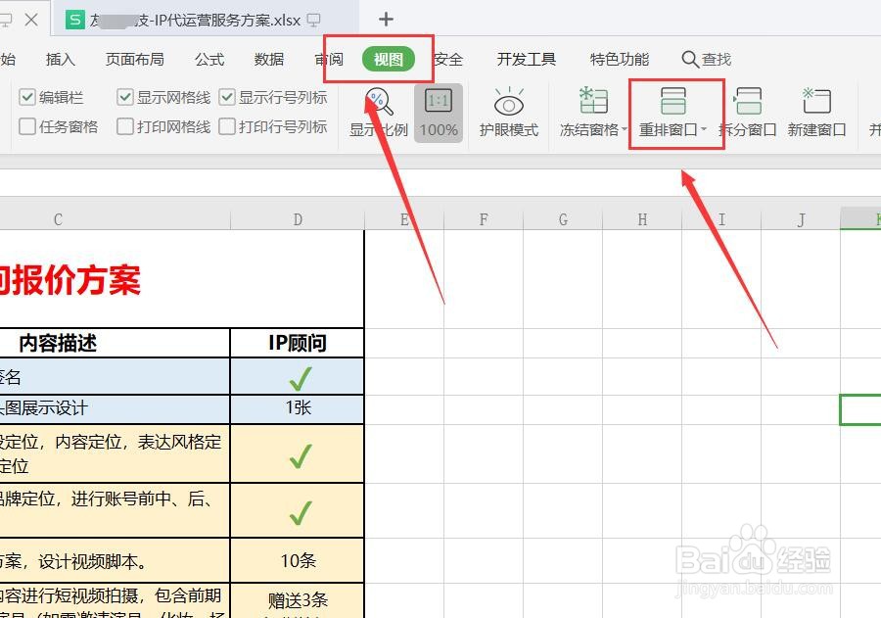Expand the 重排窗口 dropdown menu
Screen dimensions: 881x618
[x=706, y=126]
